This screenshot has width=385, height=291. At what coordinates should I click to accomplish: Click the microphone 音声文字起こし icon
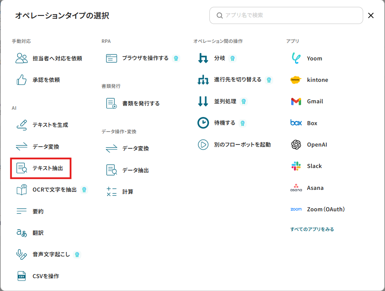(x=21, y=255)
